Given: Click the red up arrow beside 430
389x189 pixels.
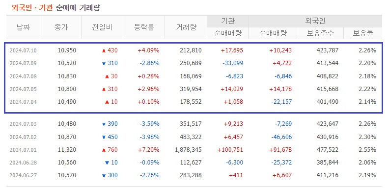Looking at the screenshot, I should pyautogui.click(x=104, y=51).
